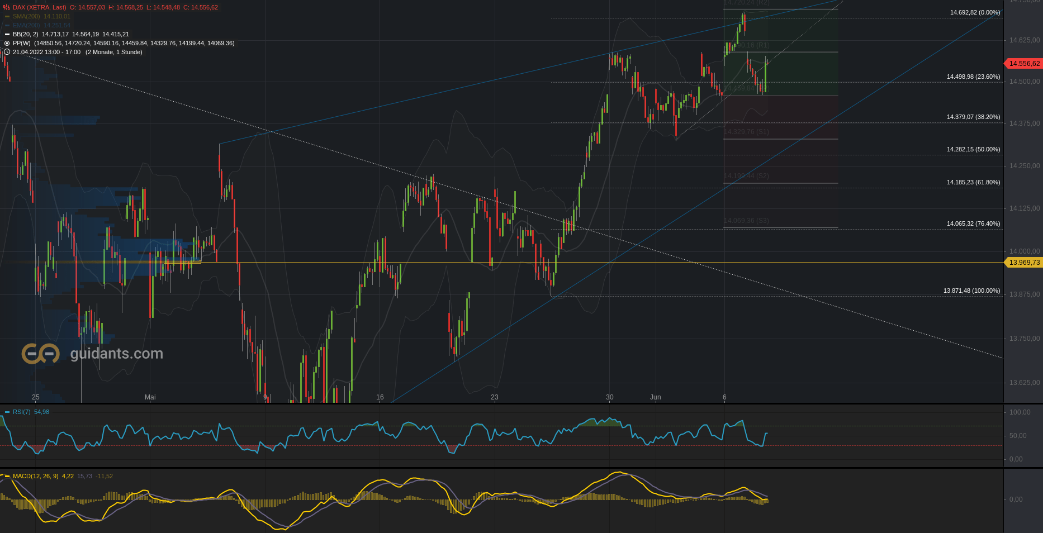This screenshot has height=533, width=1043.
Task: Select the MACD(12, 26, 9) indicator label
Action: 35,476
